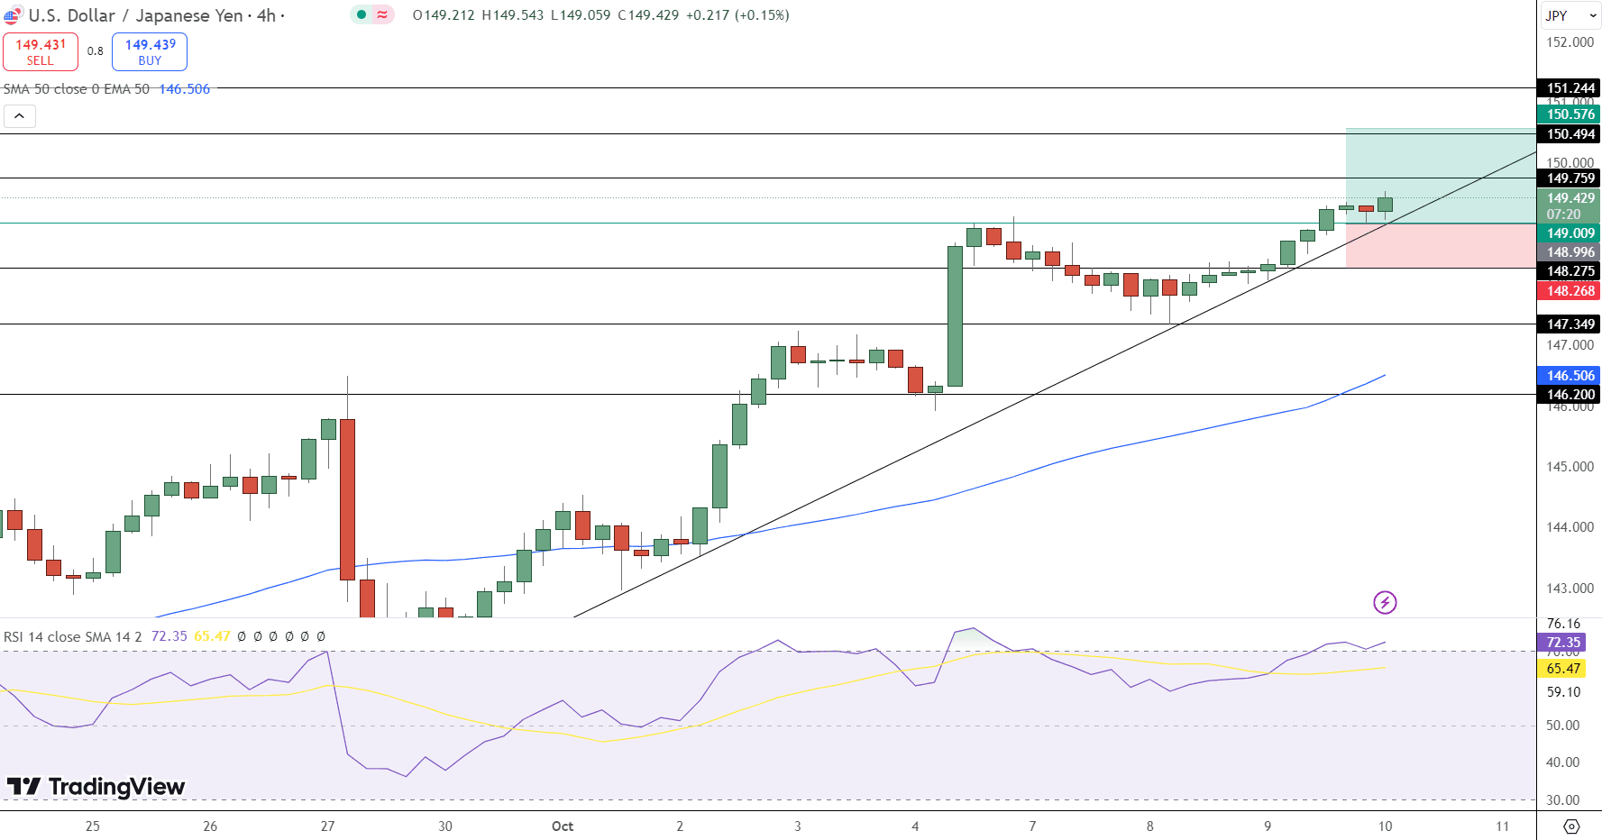Click the 150.494 price level label

click(x=1569, y=134)
